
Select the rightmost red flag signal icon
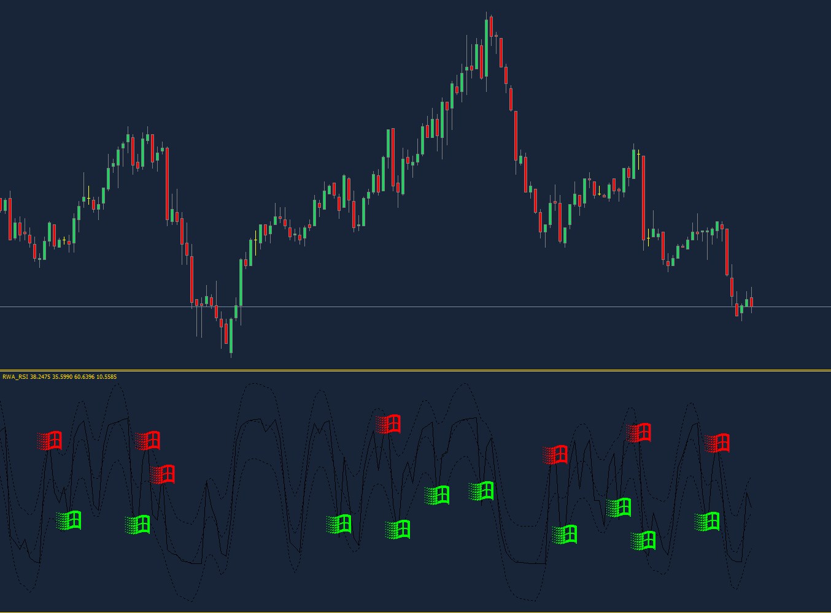click(x=717, y=443)
